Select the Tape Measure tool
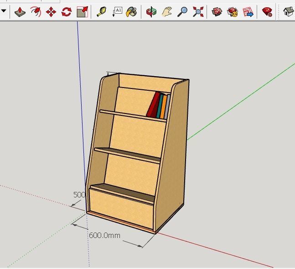This screenshot has height=269, width=295. pos(102,12)
